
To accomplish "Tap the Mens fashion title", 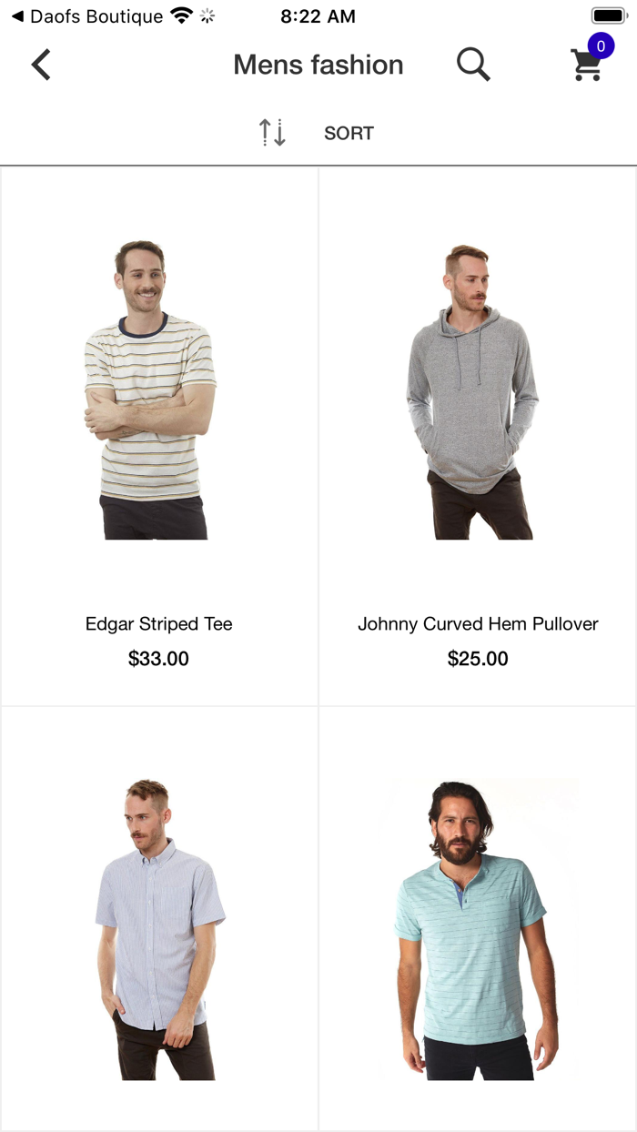I will coord(318,65).
